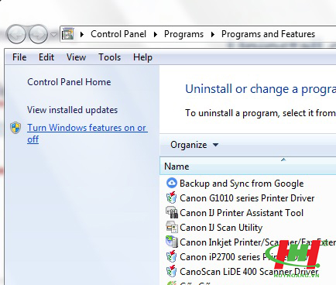Image resolution: width=336 pixels, height=285 pixels.
Task: Select Canon IJ Printer Assistant Tool
Action: (242, 213)
